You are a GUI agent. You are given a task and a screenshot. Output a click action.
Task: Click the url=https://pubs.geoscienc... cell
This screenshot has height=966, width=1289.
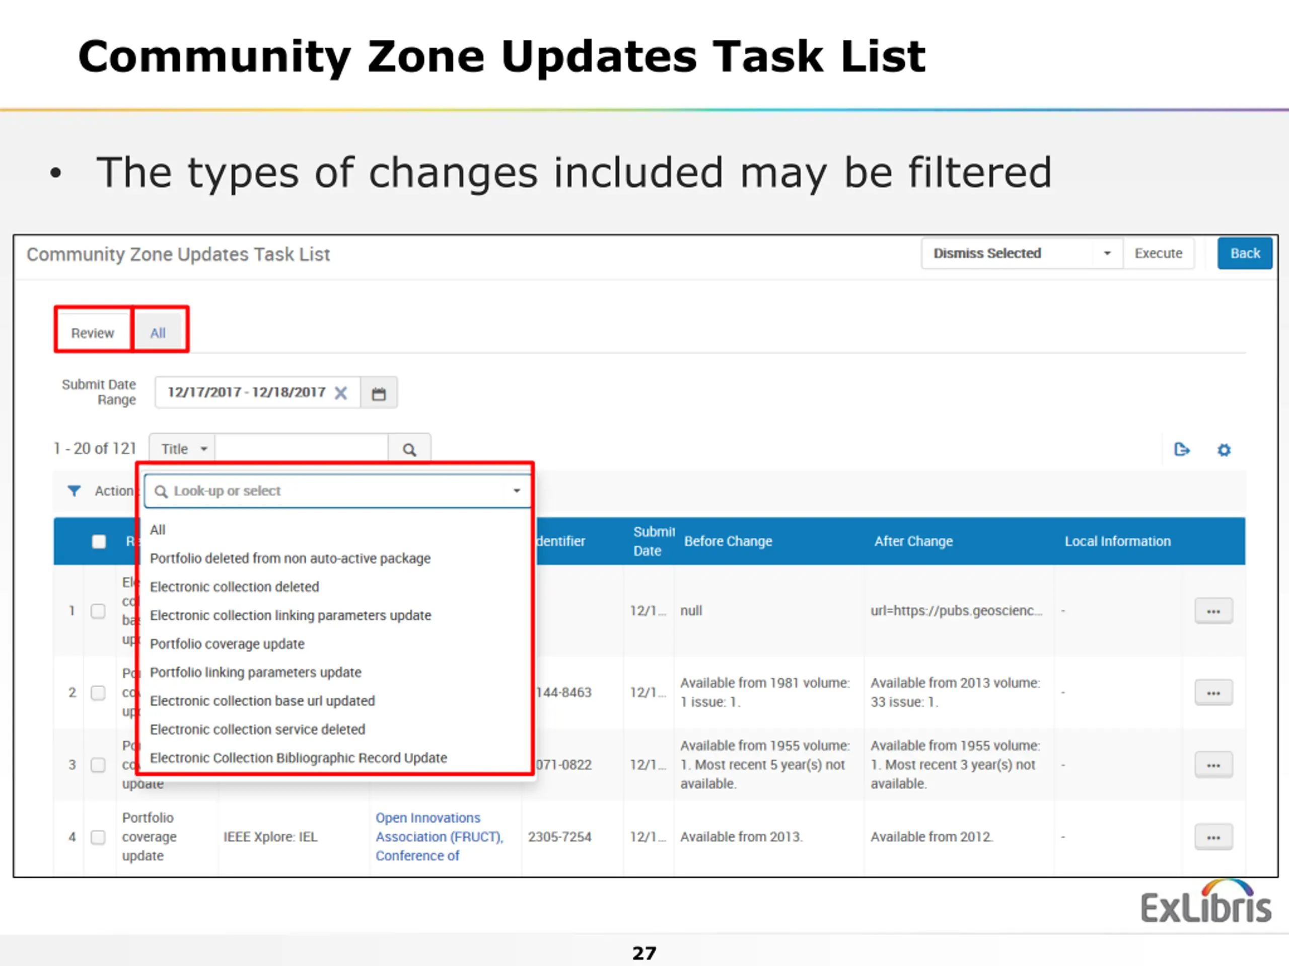point(956,611)
